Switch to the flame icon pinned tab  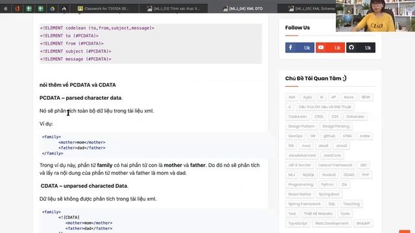click(64, 8)
